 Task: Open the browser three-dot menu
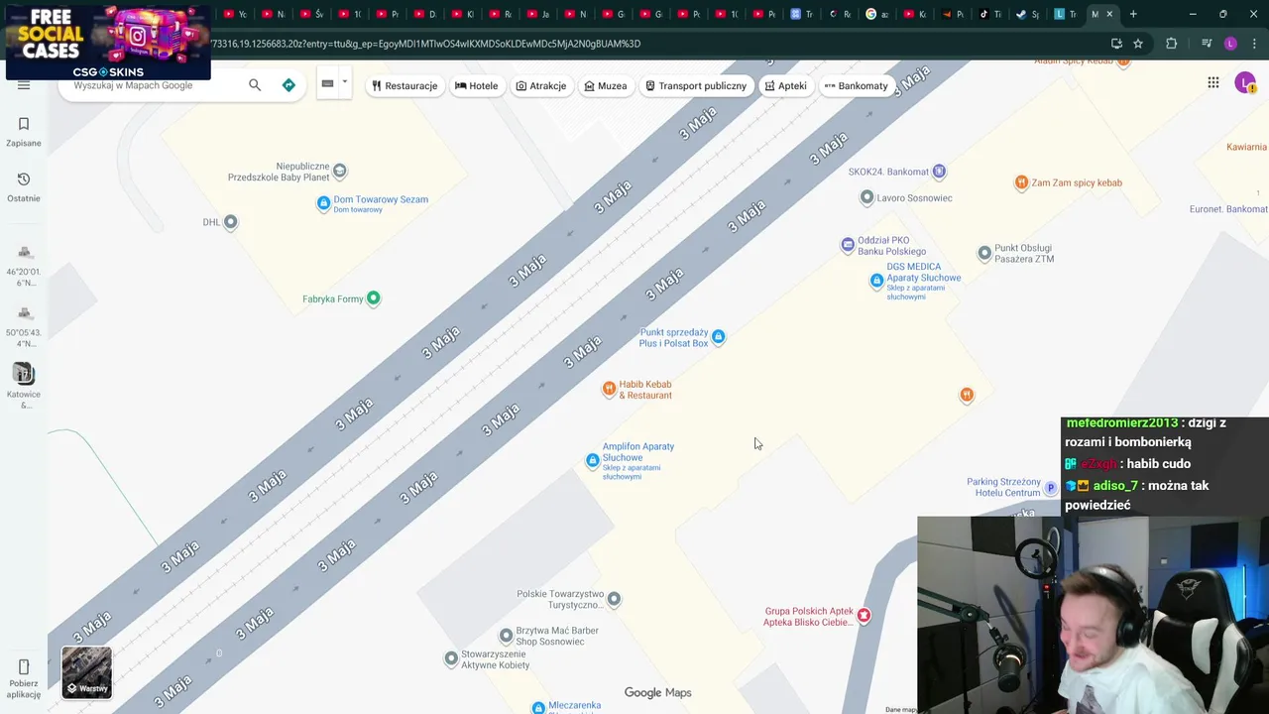(1255, 44)
